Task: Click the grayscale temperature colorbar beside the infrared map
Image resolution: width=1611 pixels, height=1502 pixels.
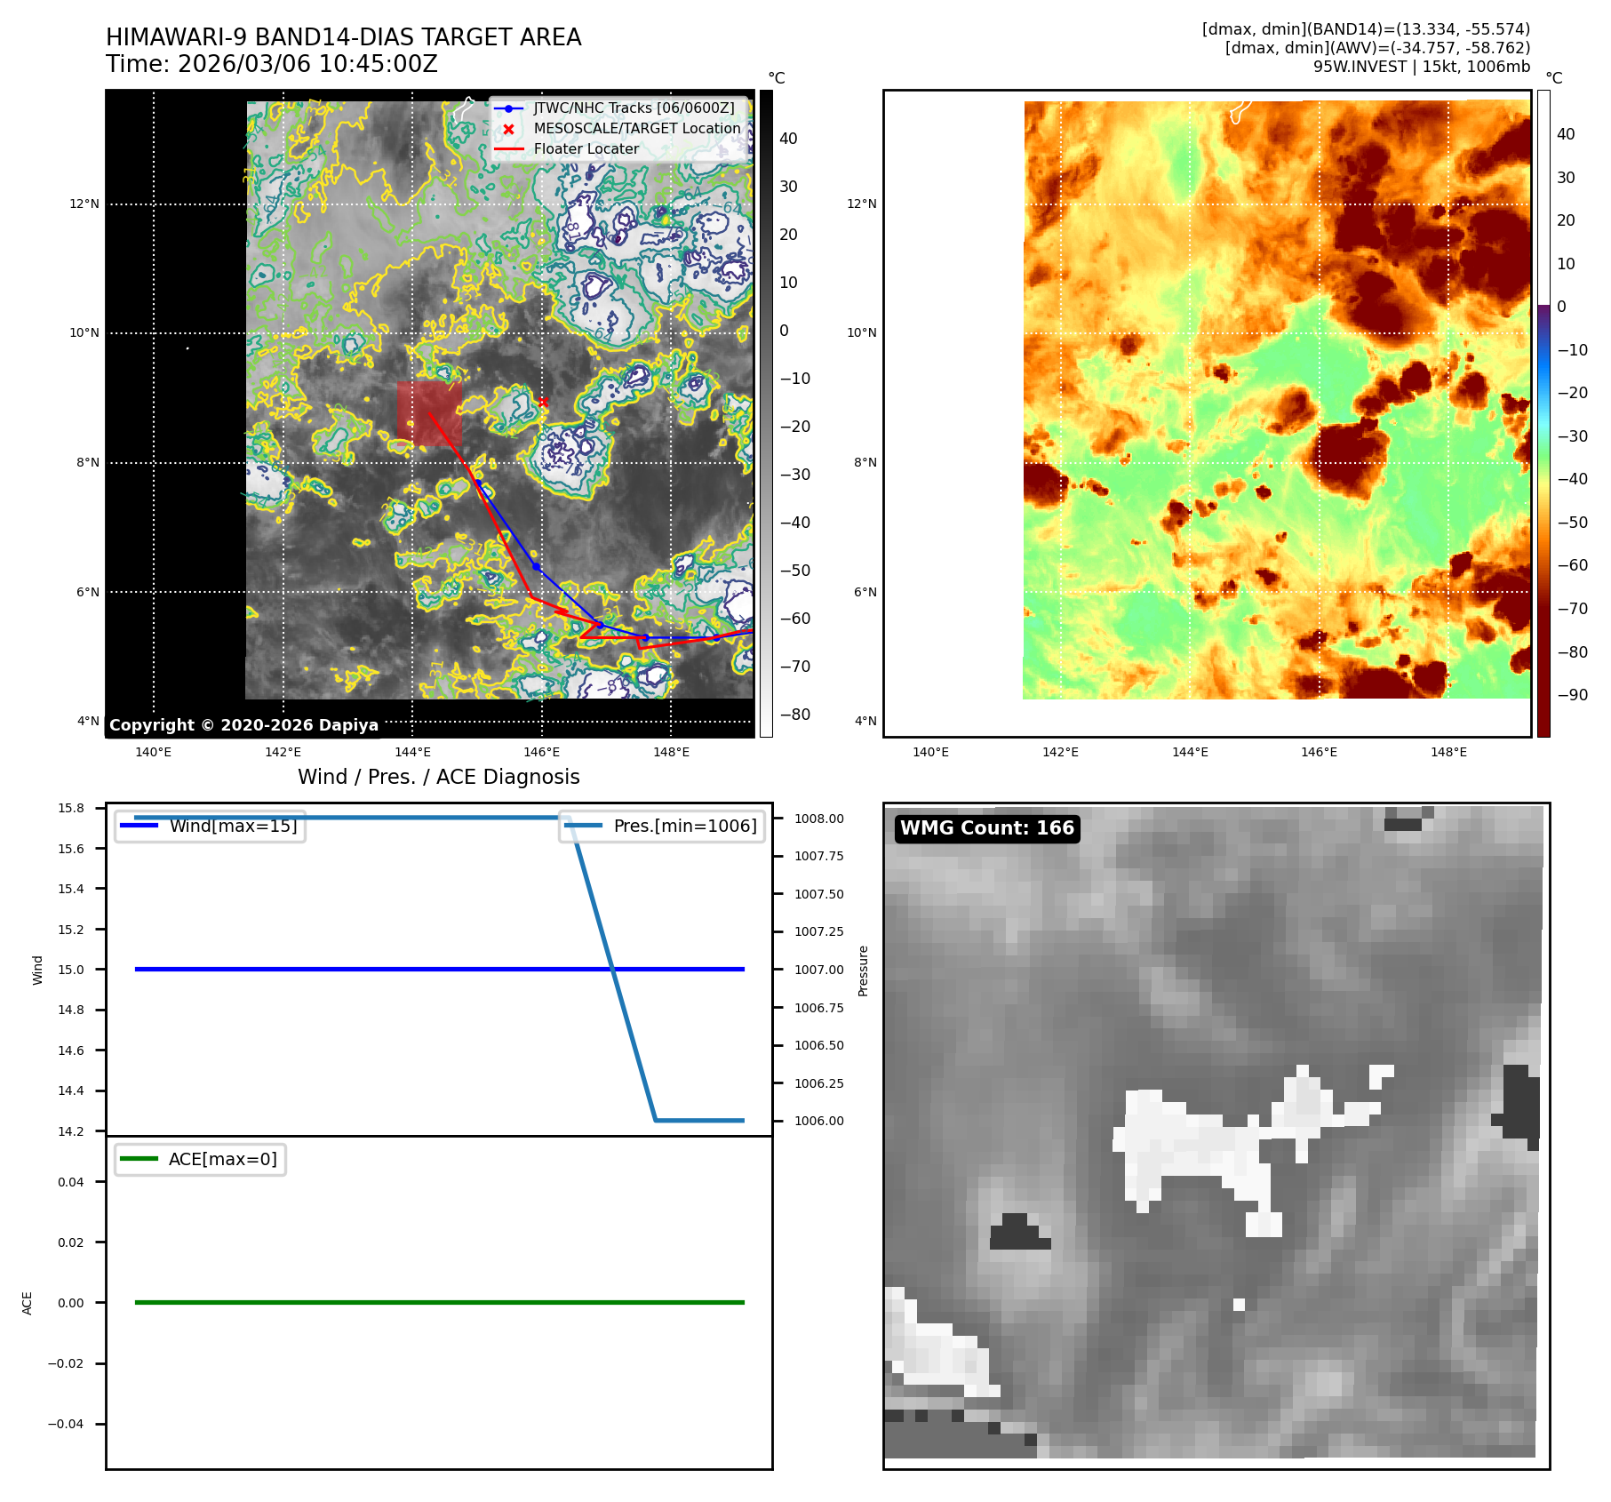Action: 766,413
